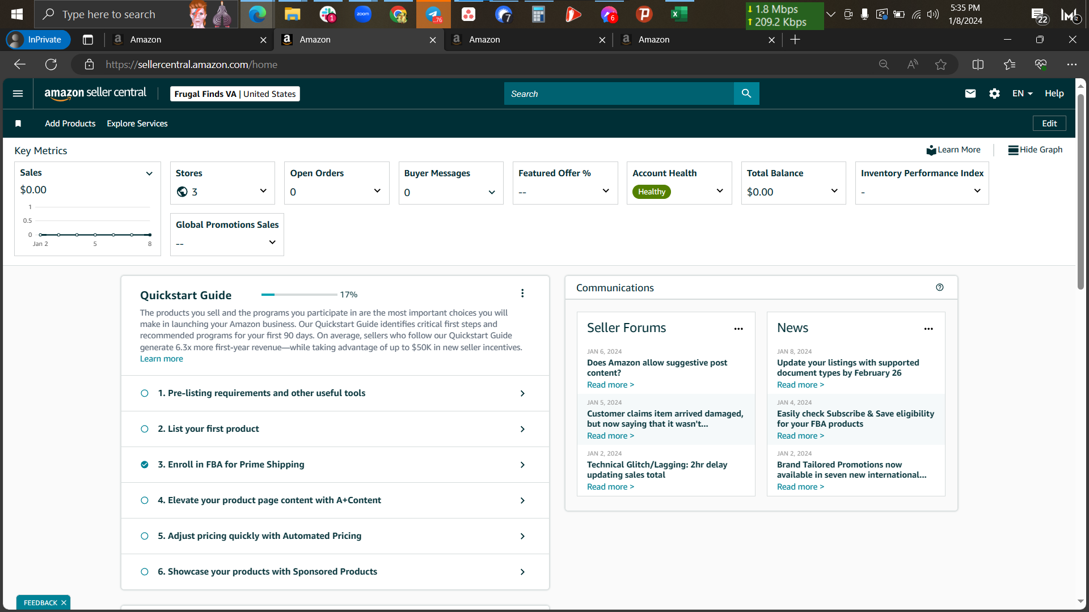Expand the Featured Offer % dropdown
This screenshot has width=1089, height=612.
(606, 191)
